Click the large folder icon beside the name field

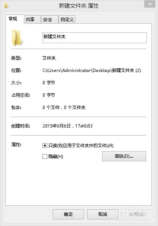click(x=17, y=38)
